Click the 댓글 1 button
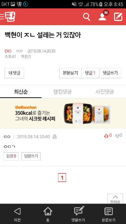The image size is (126, 224). (x=90, y=73)
